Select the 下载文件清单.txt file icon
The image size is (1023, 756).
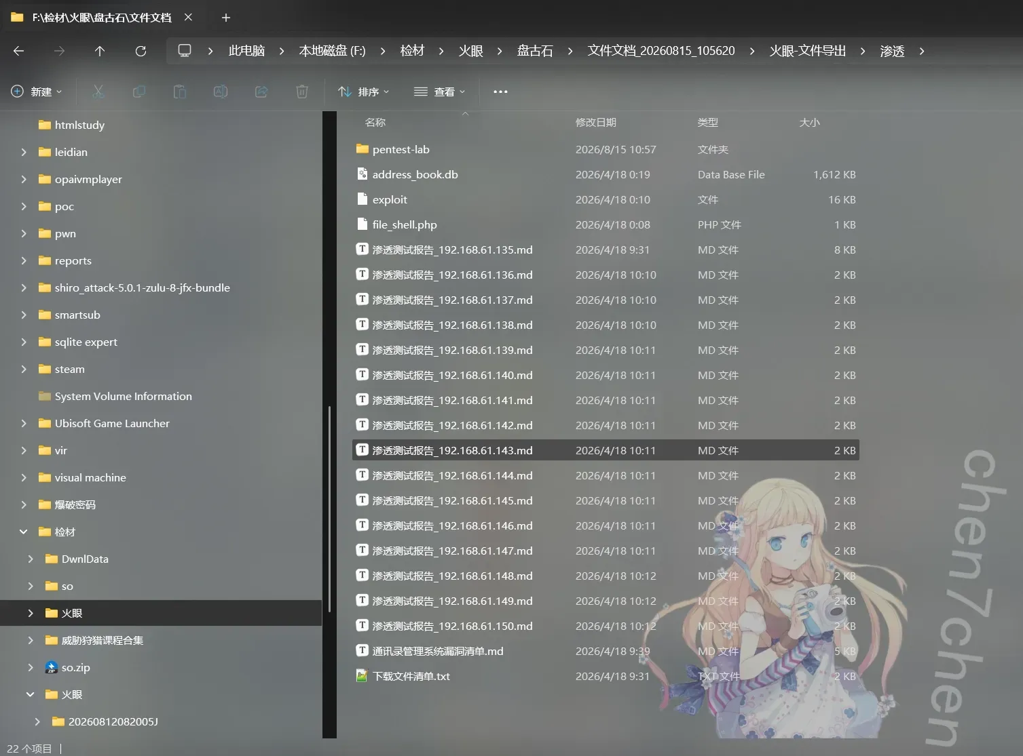(362, 676)
